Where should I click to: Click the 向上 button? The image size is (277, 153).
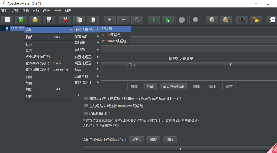click(x=213, y=87)
